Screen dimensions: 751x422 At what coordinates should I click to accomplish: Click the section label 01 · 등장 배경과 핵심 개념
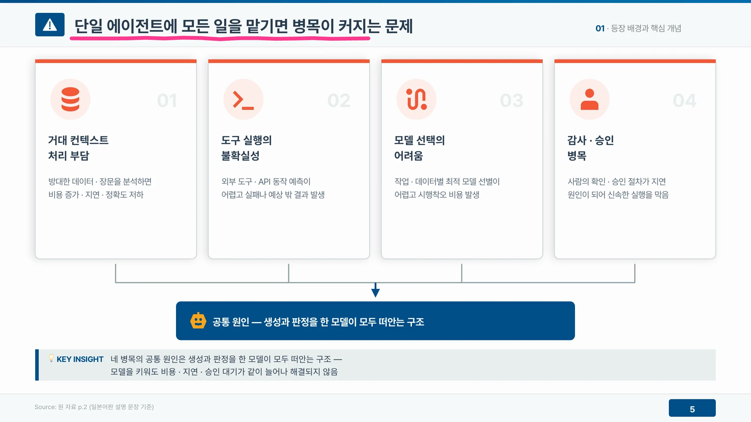click(x=638, y=28)
